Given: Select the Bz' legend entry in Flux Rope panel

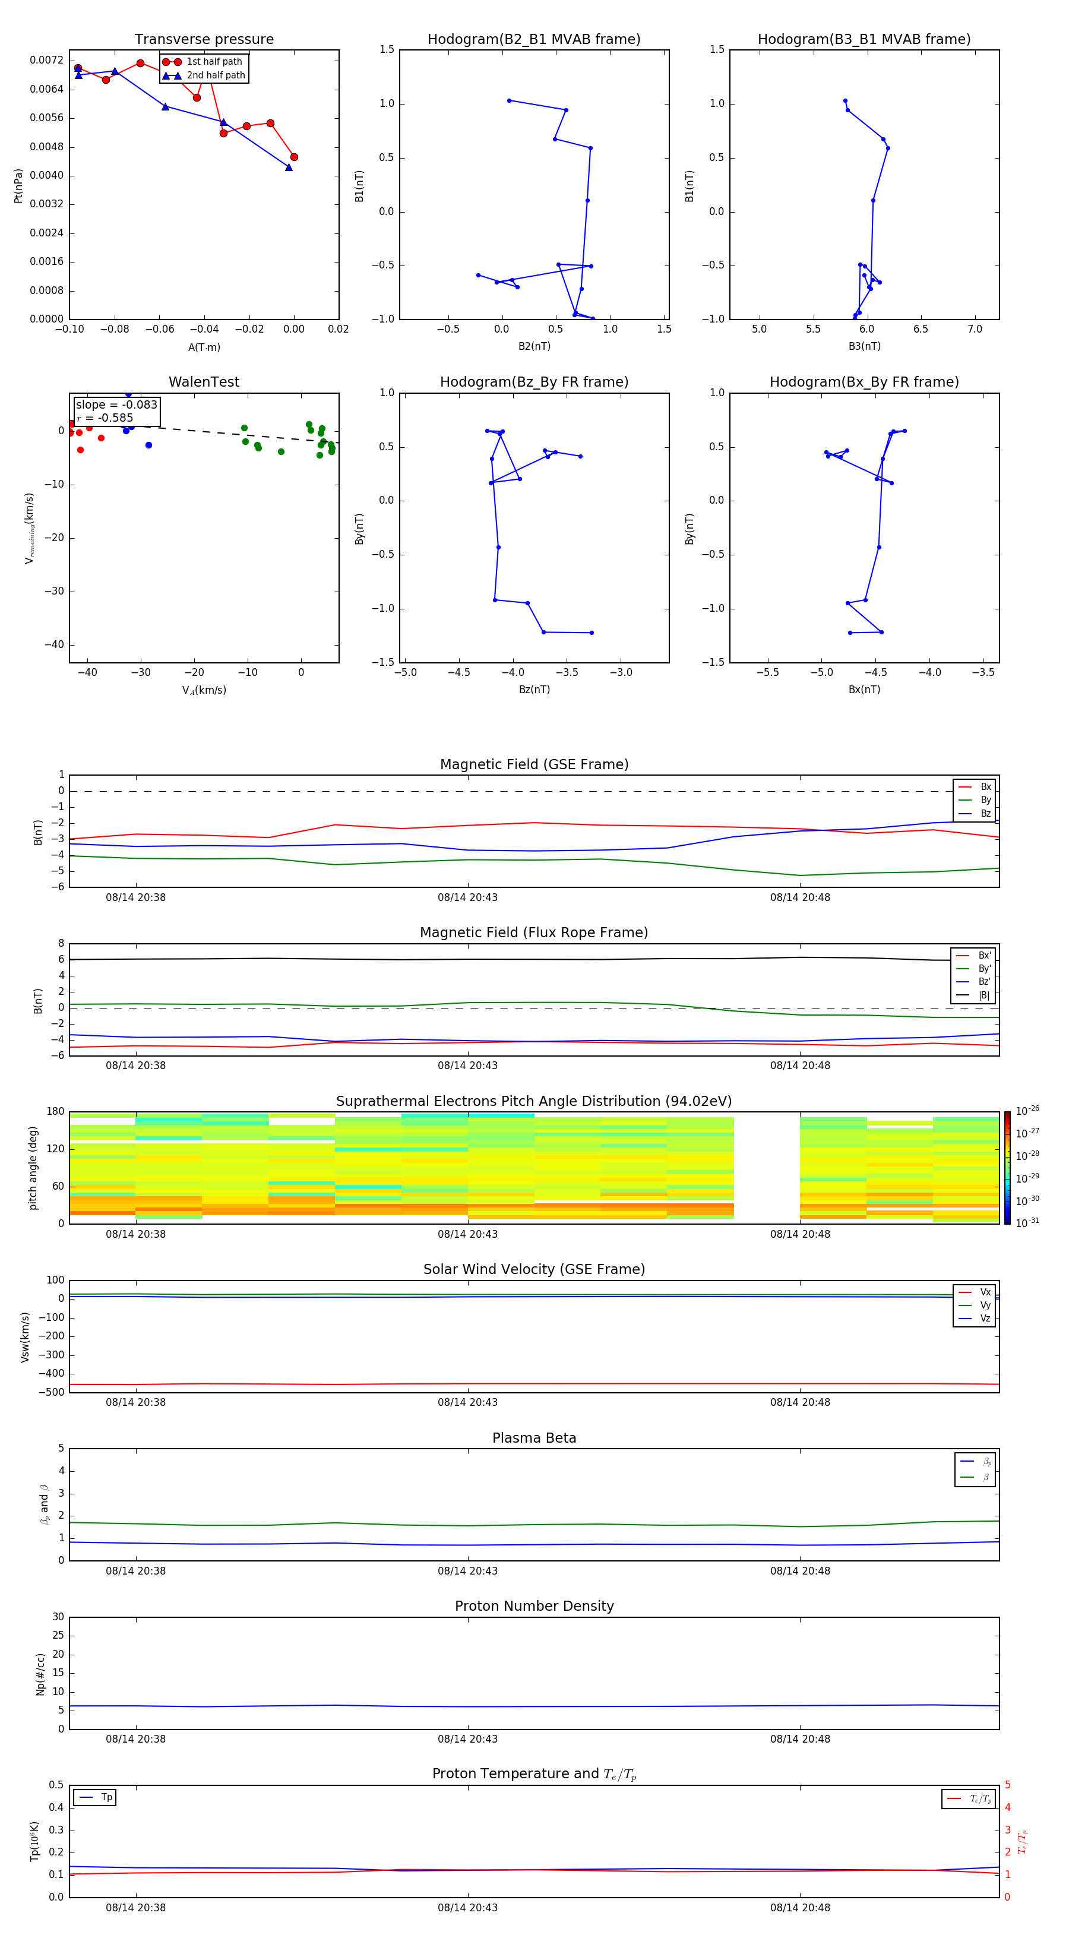Looking at the screenshot, I should [973, 982].
